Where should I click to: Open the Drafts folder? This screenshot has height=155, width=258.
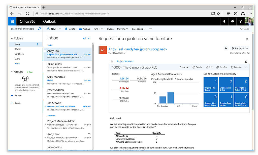coord(17,59)
